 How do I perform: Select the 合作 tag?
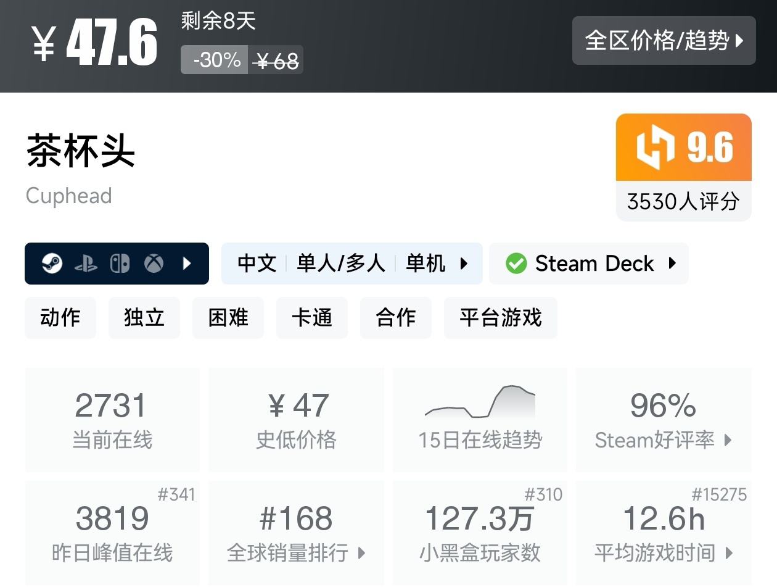pyautogui.click(x=396, y=317)
